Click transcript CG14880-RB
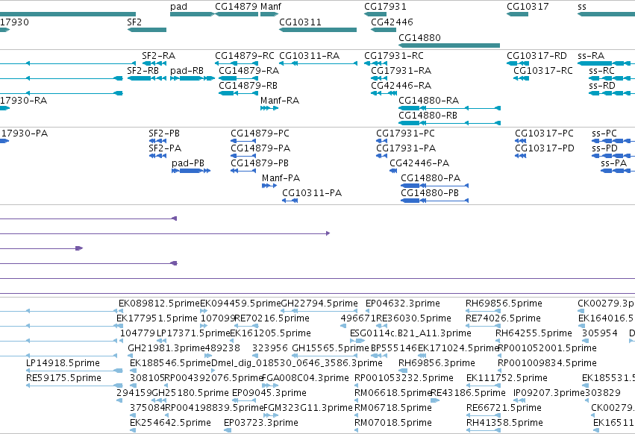Screen dimensions: 635x434 (449, 123)
